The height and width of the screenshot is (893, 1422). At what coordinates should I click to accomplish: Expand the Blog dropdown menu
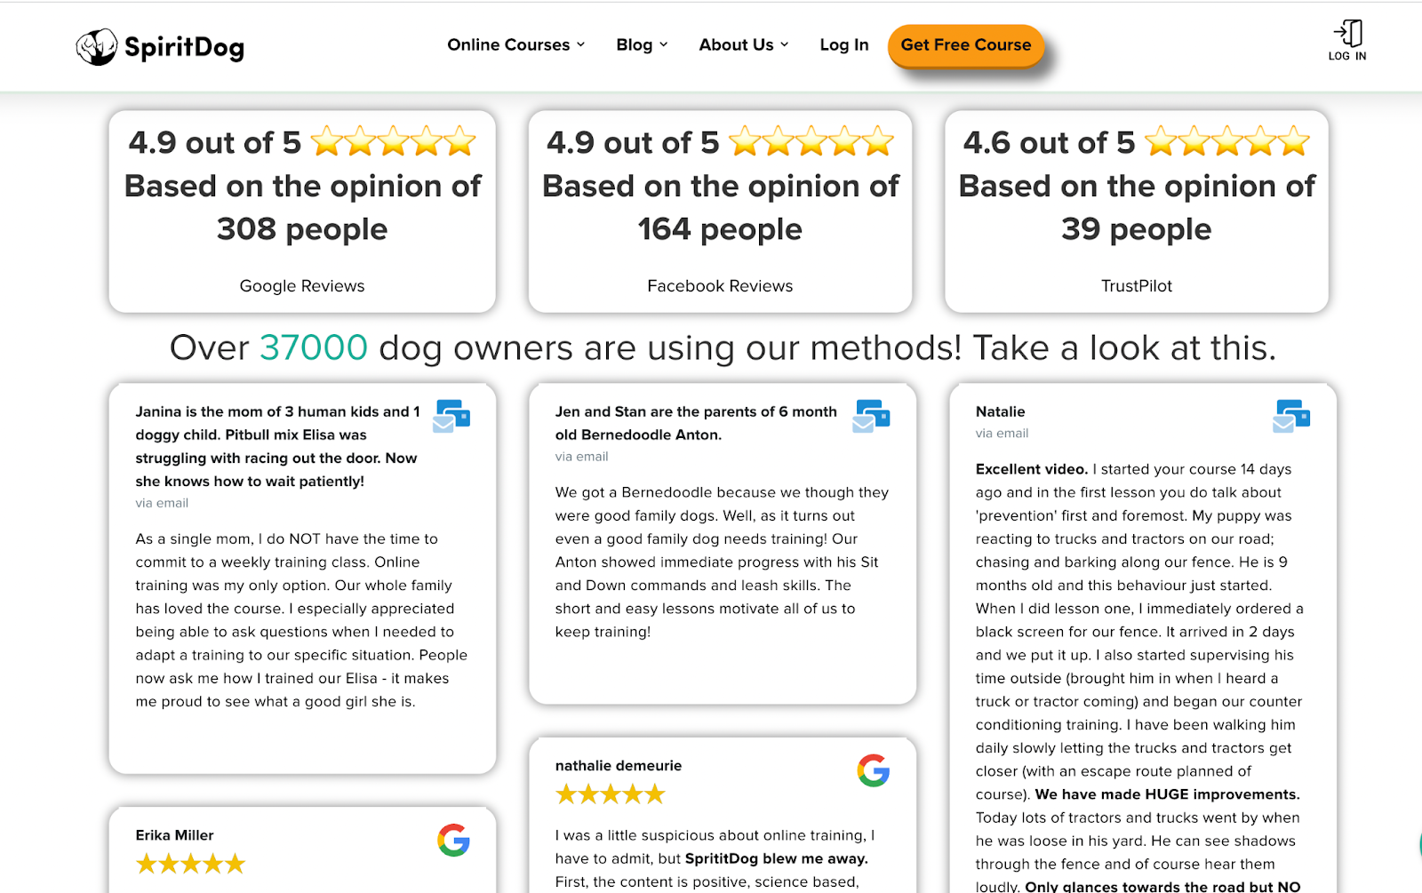point(642,44)
